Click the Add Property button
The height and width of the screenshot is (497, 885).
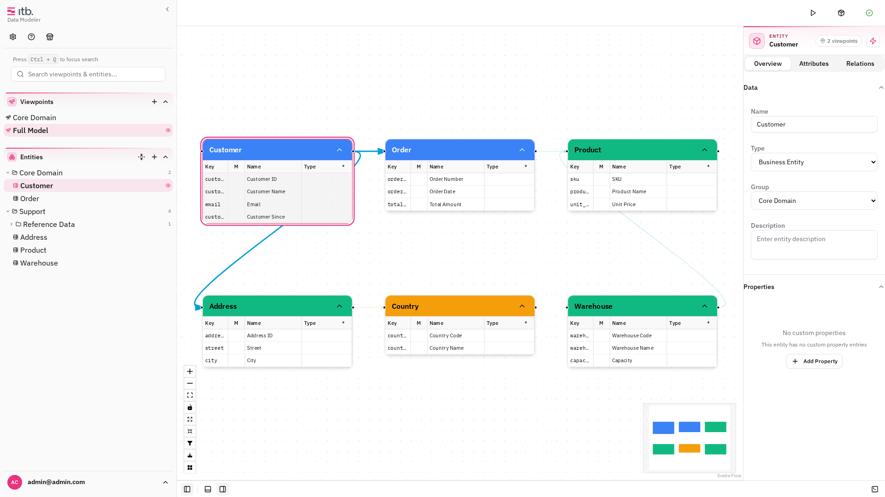814,361
